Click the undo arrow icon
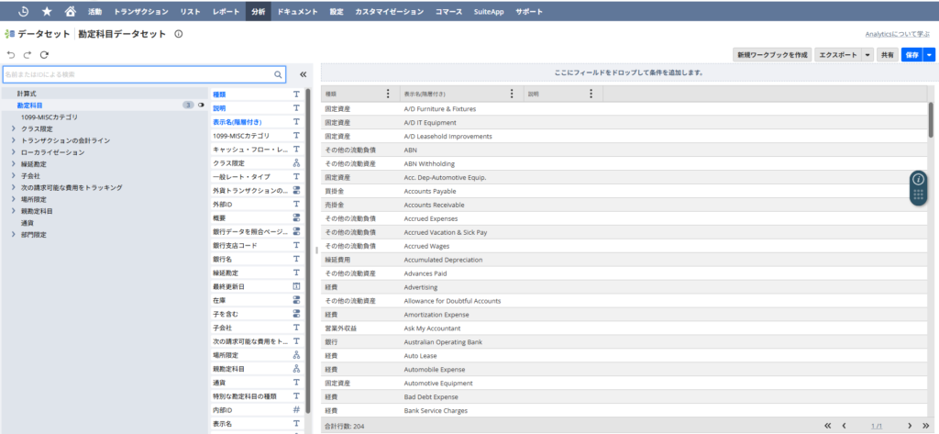Image resolution: width=939 pixels, height=434 pixels. click(x=11, y=55)
